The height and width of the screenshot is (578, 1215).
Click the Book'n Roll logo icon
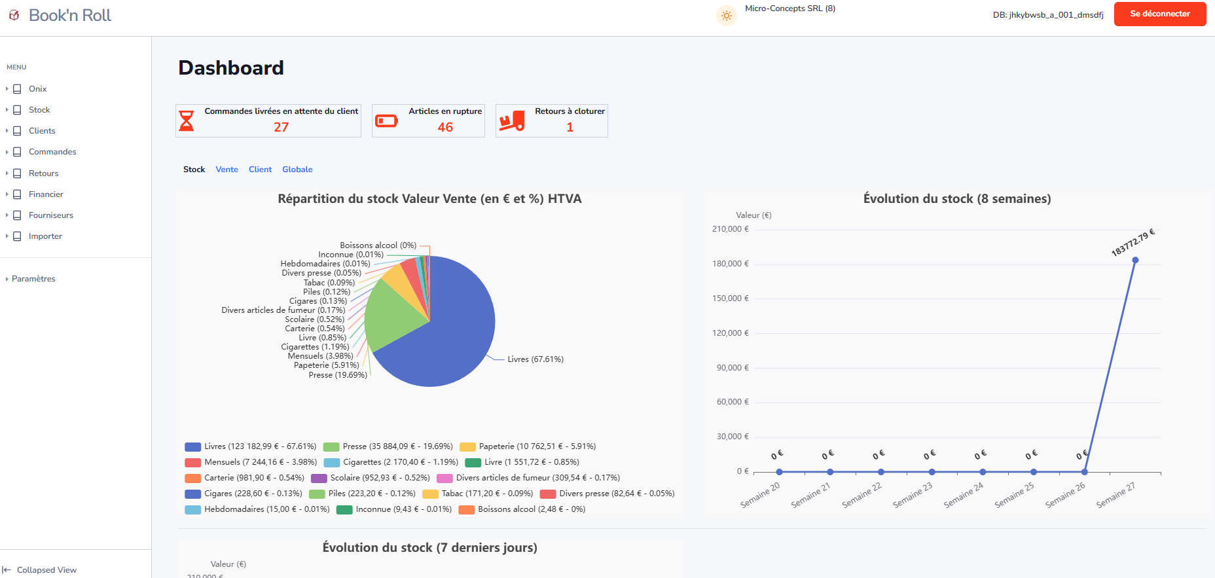point(14,15)
